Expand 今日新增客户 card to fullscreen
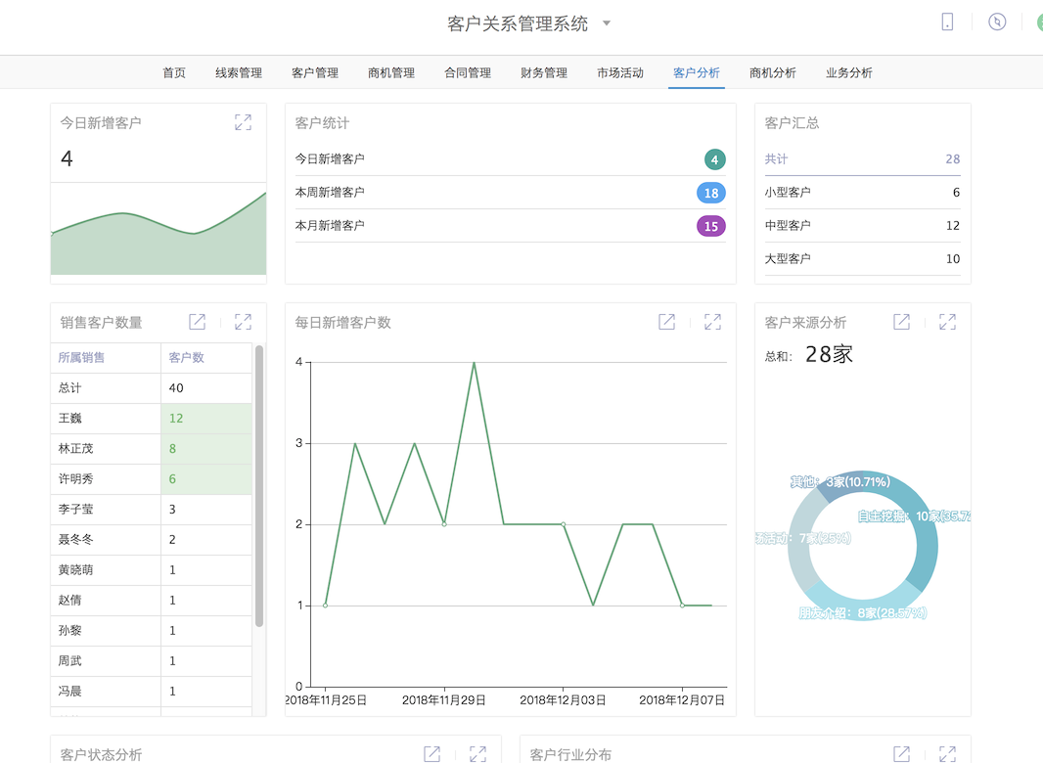Image resolution: width=1043 pixels, height=763 pixels. pos(243,122)
